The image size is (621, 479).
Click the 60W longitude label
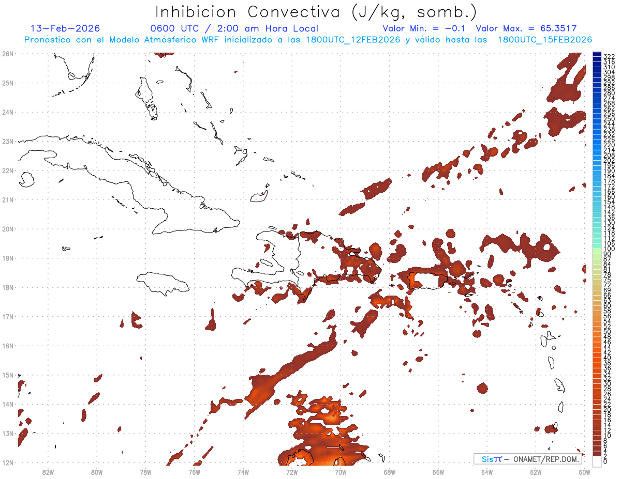tap(585, 472)
